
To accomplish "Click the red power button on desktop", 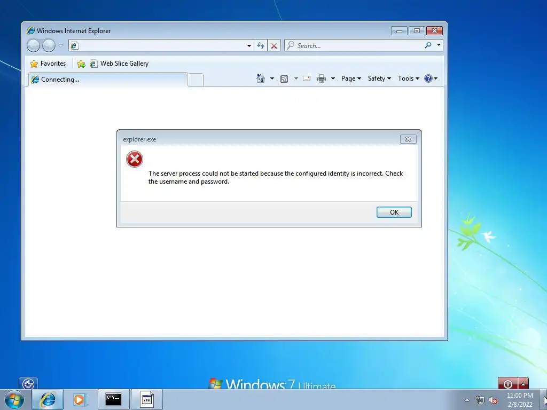I will (x=508, y=383).
